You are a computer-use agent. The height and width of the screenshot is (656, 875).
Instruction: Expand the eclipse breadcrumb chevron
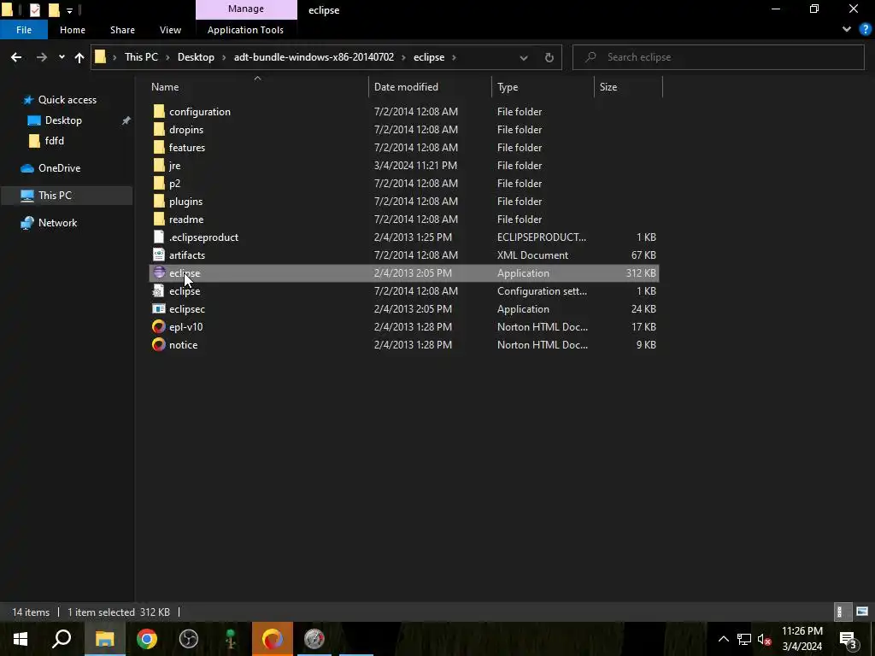[x=454, y=57]
